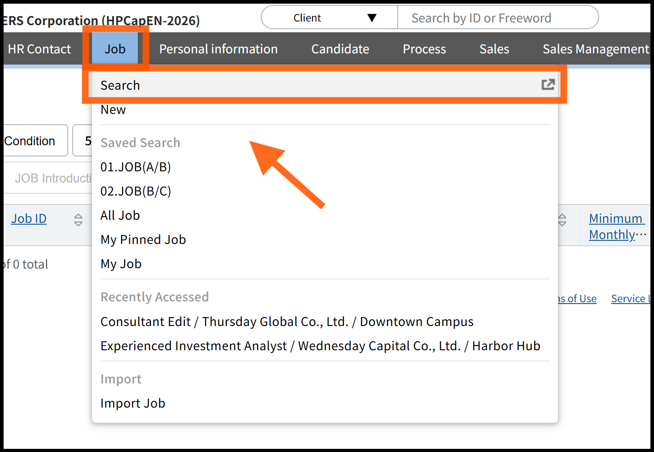Select My Job saved search
This screenshot has width=654, height=452.
pos(121,264)
